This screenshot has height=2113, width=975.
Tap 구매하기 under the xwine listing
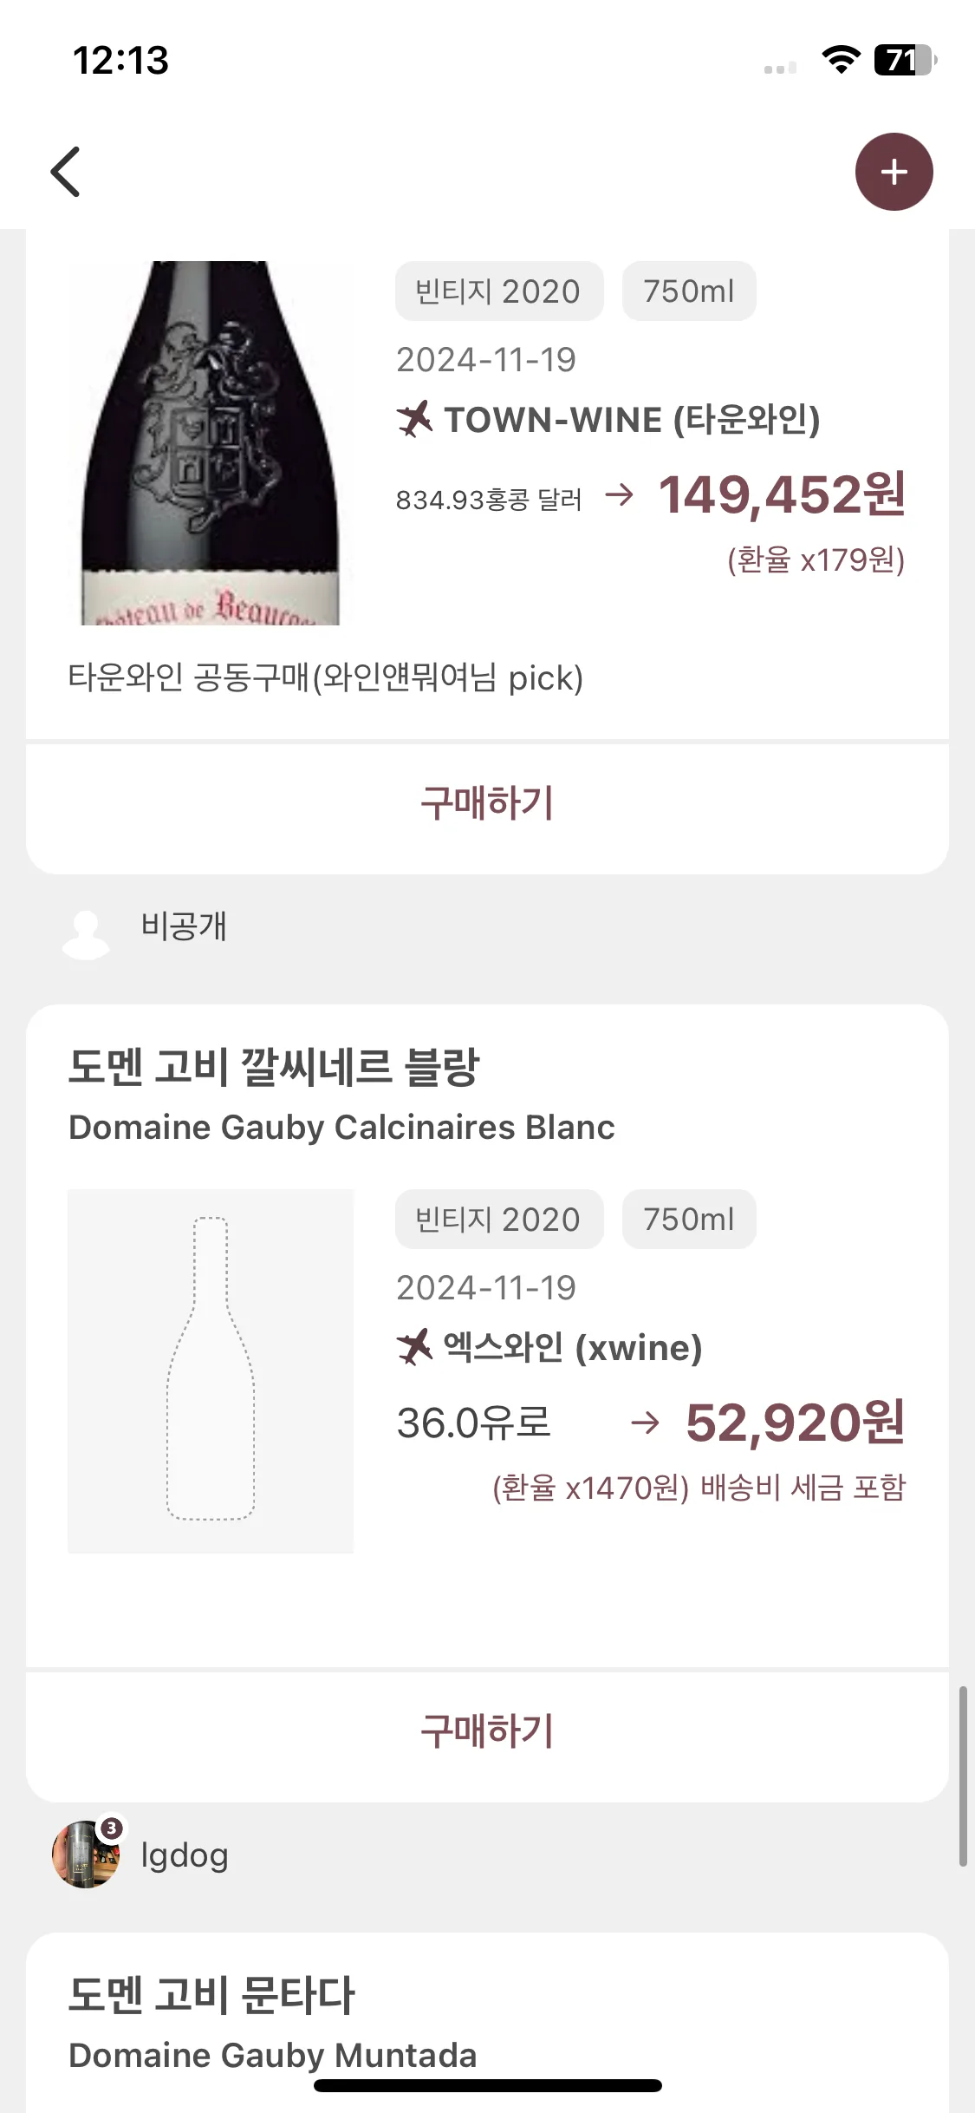[487, 1730]
